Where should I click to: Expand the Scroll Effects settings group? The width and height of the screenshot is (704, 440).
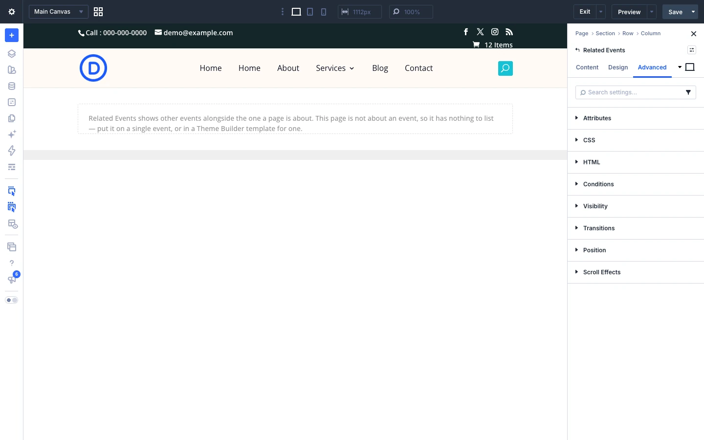pyautogui.click(x=636, y=272)
